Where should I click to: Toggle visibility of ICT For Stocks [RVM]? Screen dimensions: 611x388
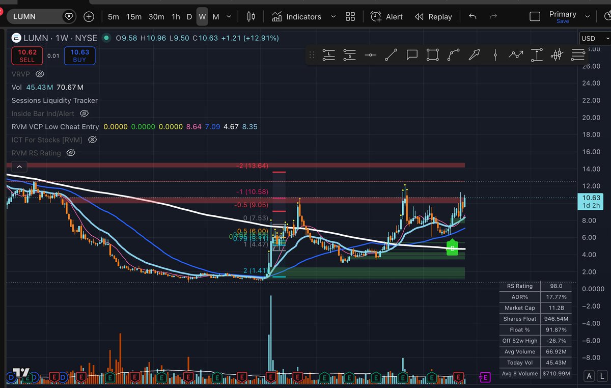click(x=92, y=140)
